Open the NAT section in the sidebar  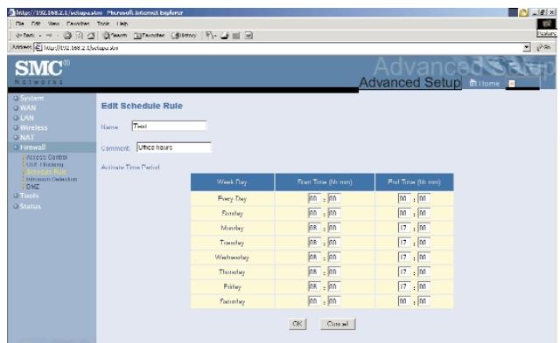[27, 138]
